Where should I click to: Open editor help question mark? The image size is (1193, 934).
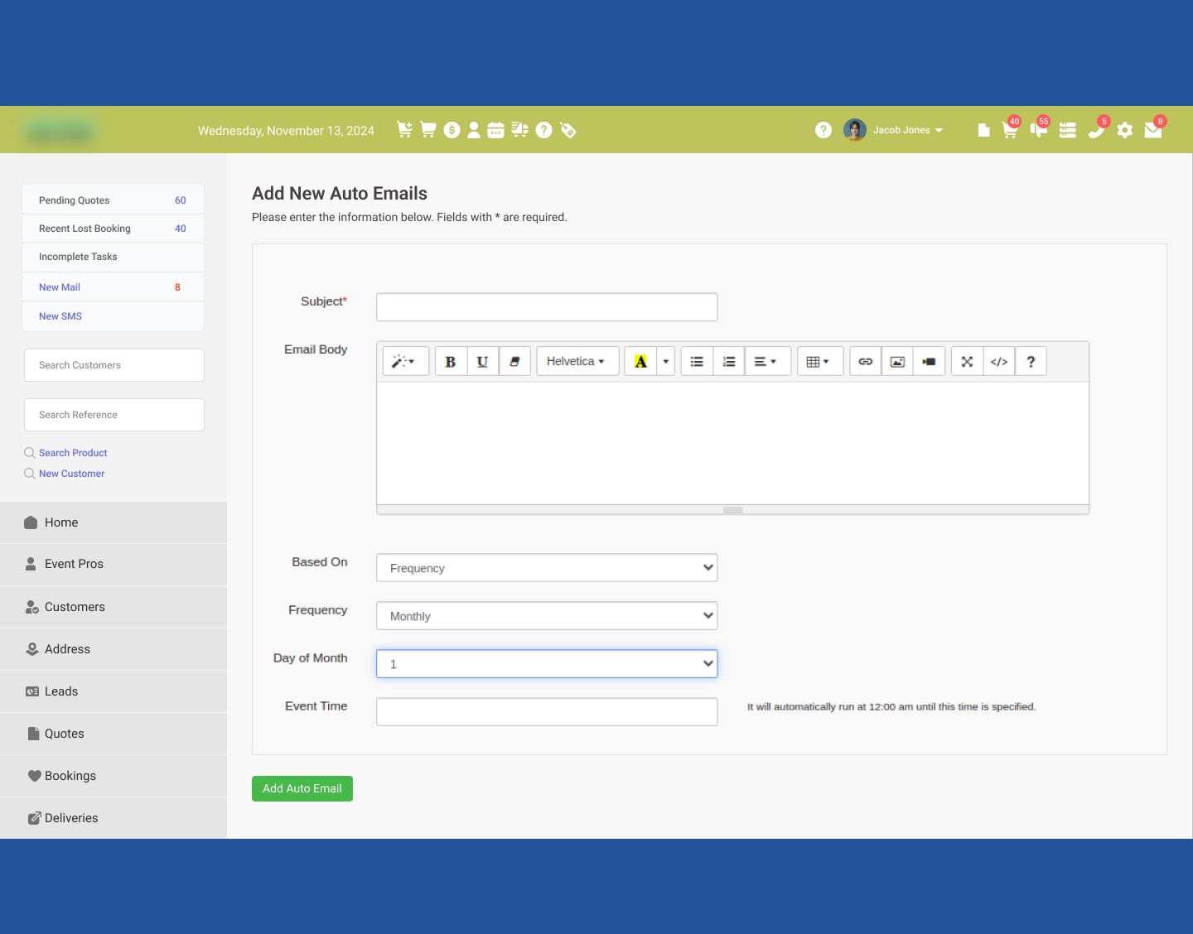pos(1031,361)
